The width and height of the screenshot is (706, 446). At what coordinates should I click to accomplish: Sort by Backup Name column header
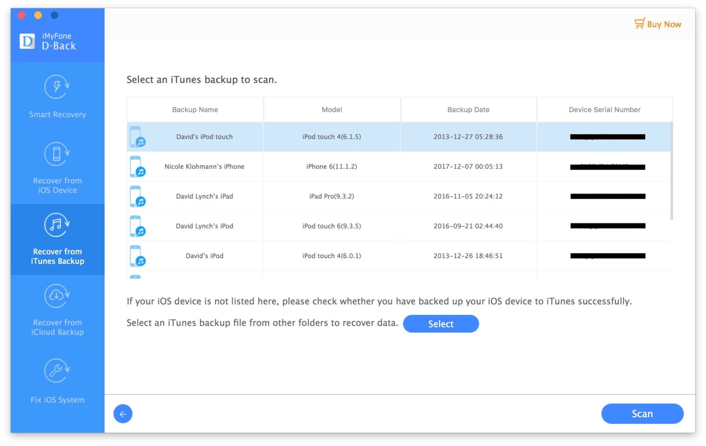(x=195, y=109)
